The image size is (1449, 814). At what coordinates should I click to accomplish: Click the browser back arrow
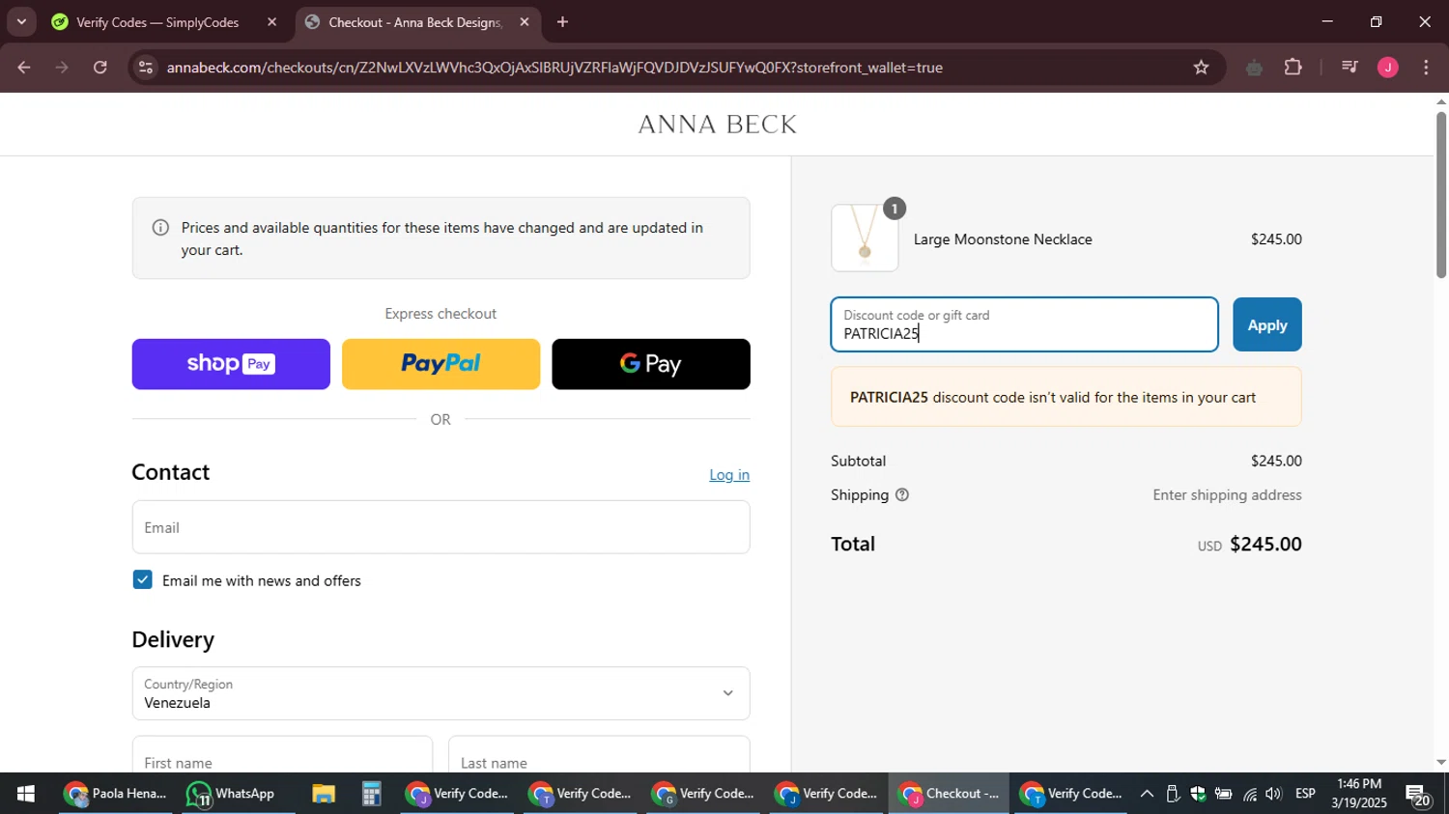pos(24,68)
